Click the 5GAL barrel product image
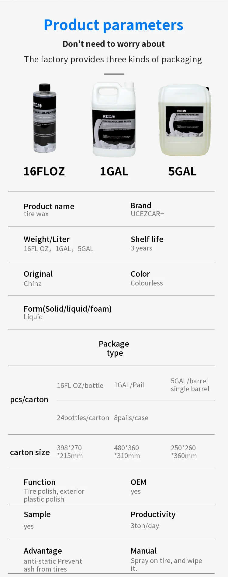Screen dimensions: 228x577 pos(185,120)
